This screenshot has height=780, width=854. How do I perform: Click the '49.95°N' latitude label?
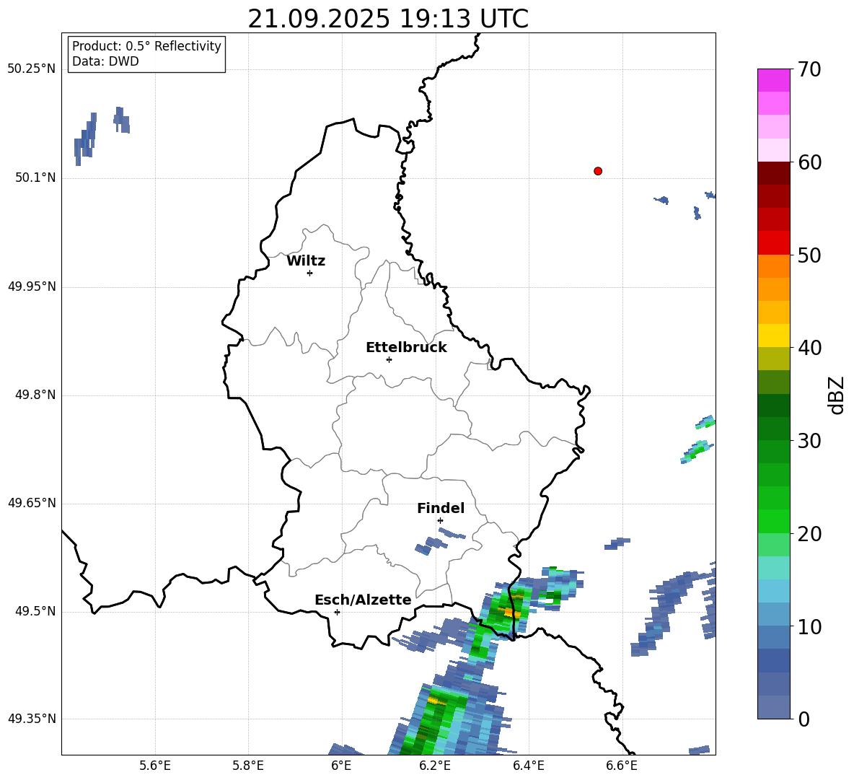click(x=32, y=286)
